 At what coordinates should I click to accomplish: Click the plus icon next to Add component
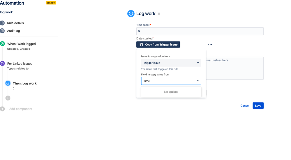pyautogui.click(x=2, y=109)
